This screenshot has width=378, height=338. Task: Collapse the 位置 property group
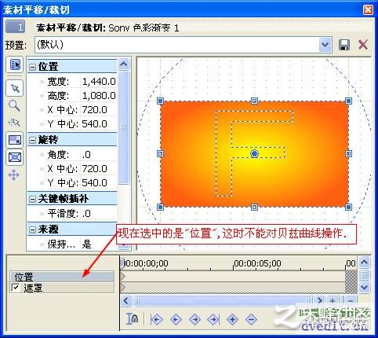[32, 67]
